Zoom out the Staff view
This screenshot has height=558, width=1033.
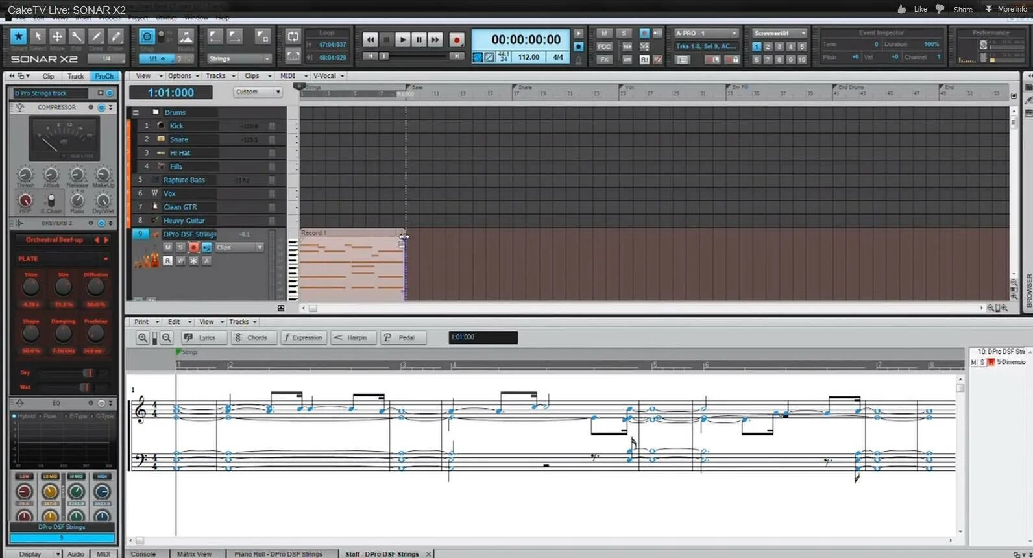pyautogui.click(x=167, y=337)
